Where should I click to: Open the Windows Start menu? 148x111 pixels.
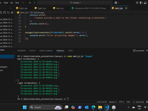pyautogui.click(x=25, y=107)
